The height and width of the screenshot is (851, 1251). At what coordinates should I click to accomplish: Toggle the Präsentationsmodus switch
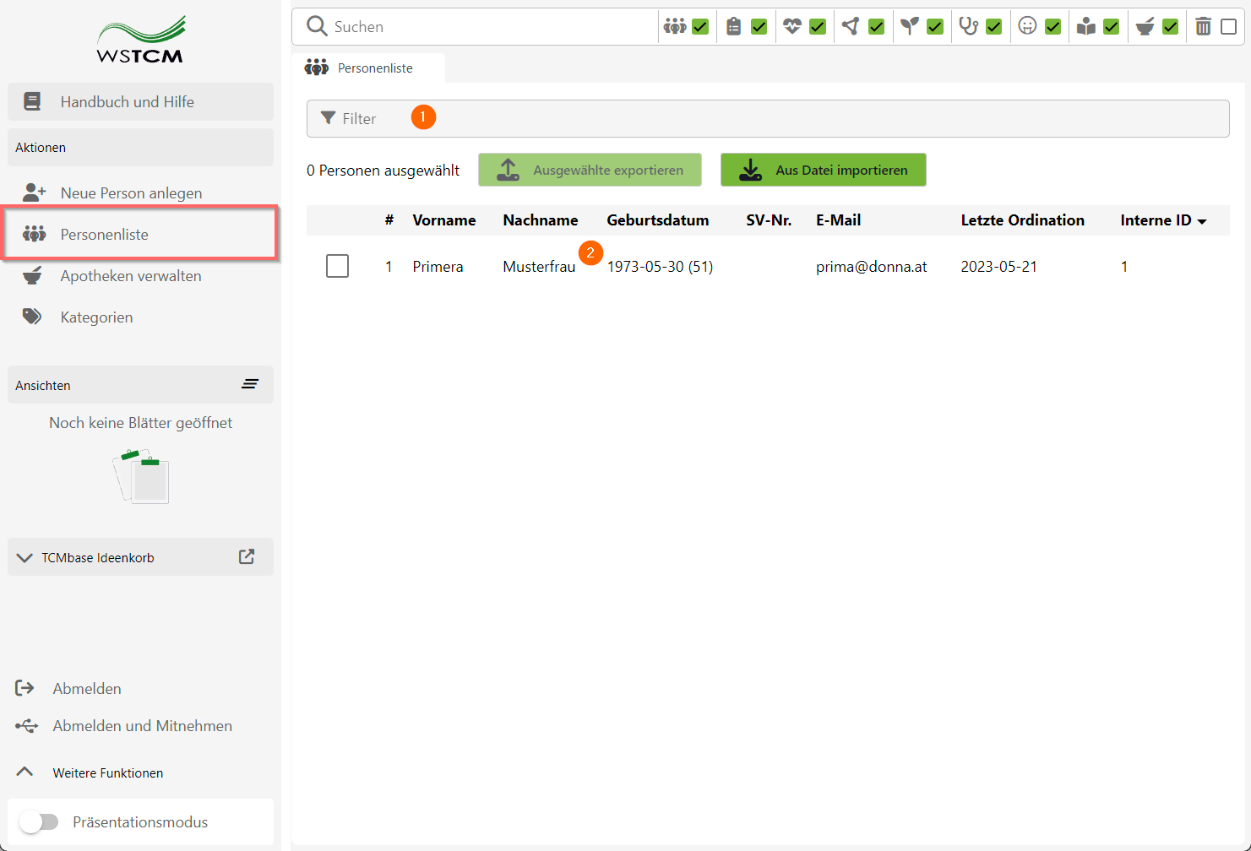tap(39, 821)
